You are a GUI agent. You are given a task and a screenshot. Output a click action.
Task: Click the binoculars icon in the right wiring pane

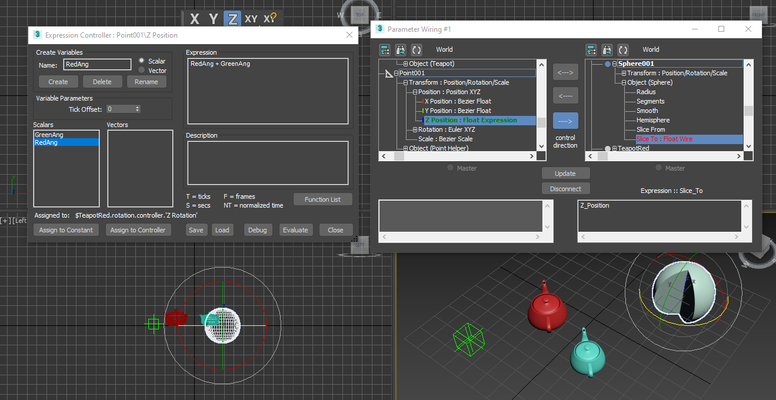[x=607, y=49]
